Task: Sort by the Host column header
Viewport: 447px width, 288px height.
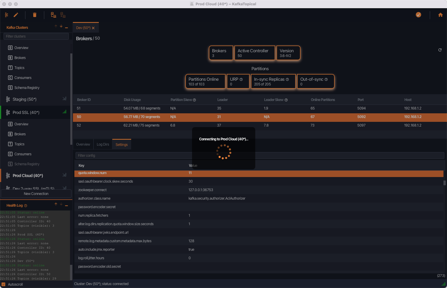Action: [408, 100]
